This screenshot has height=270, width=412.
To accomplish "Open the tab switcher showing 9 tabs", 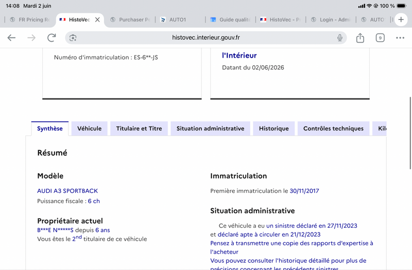I will tap(380, 38).
